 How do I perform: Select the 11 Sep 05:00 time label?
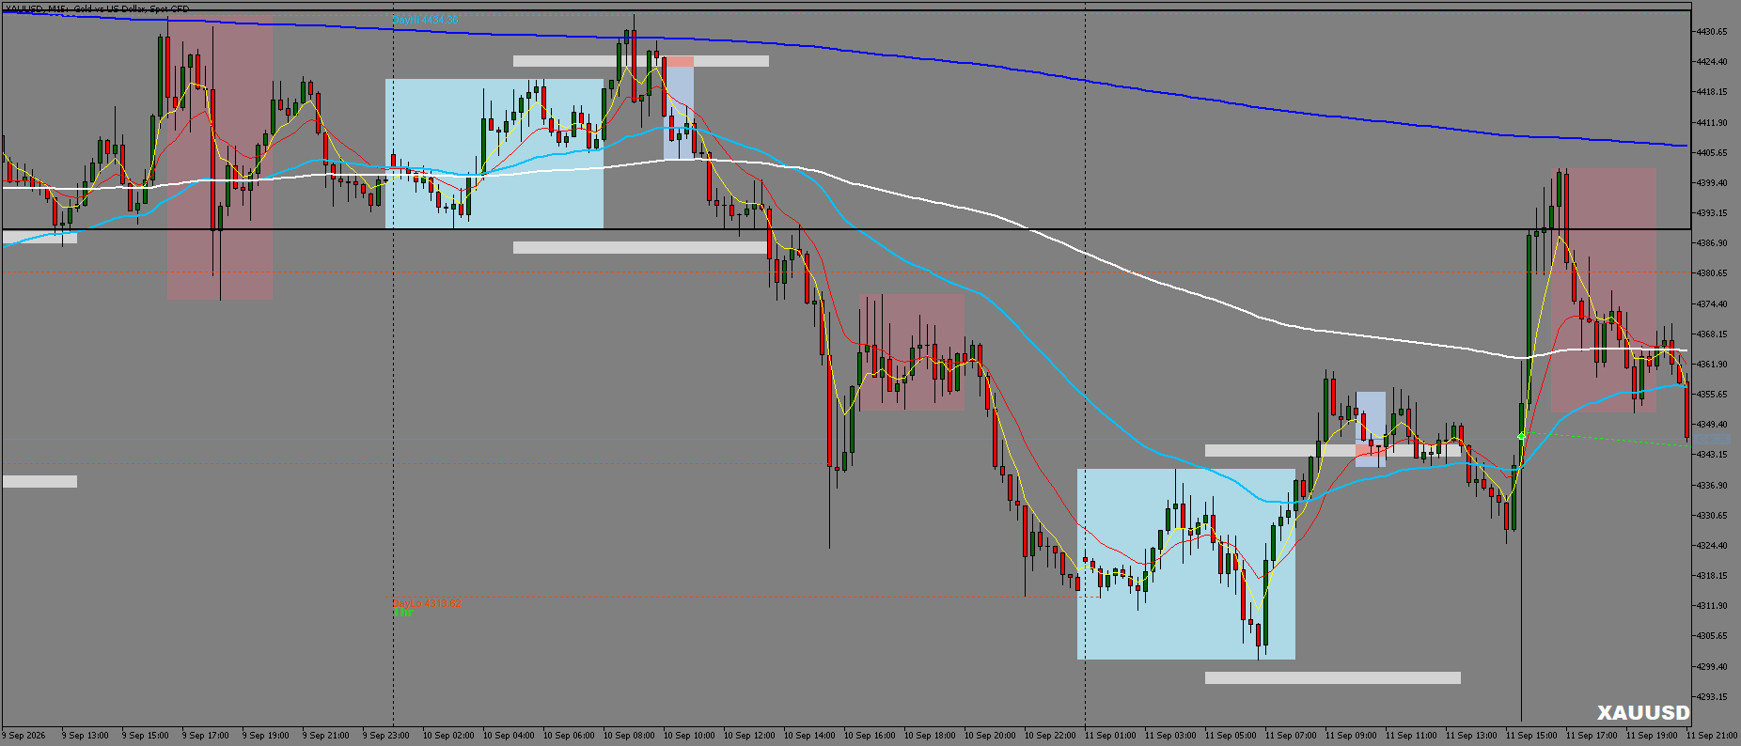(x=1231, y=736)
